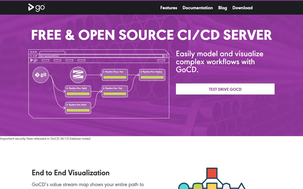Click the 'Pipeline Three: Test' box in illustration
Viewport: 303px width, 189px height.
[115, 75]
